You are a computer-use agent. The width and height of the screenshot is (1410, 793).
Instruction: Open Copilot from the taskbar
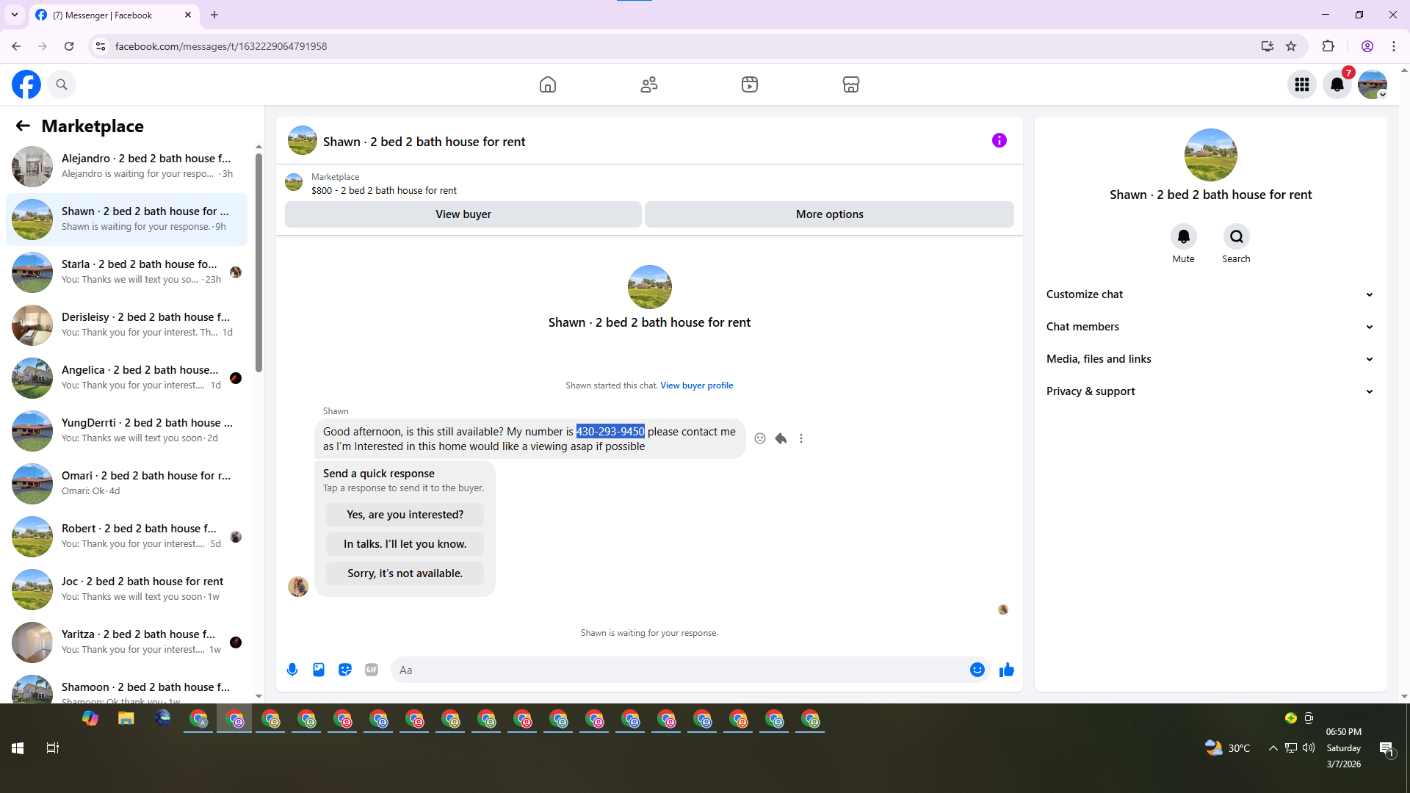coord(90,719)
